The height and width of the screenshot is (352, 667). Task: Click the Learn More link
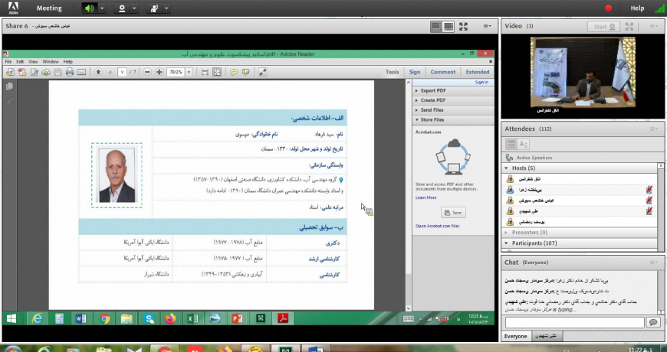pos(426,198)
